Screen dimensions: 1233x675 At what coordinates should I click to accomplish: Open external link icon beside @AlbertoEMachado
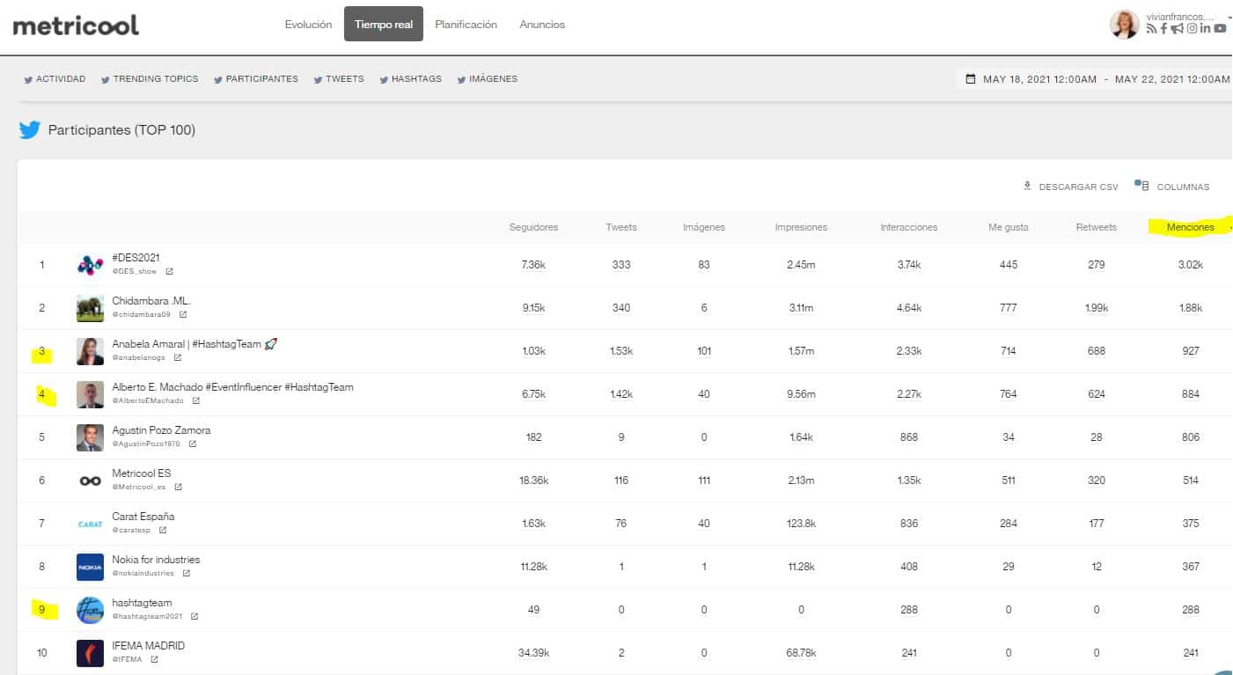[x=196, y=400]
